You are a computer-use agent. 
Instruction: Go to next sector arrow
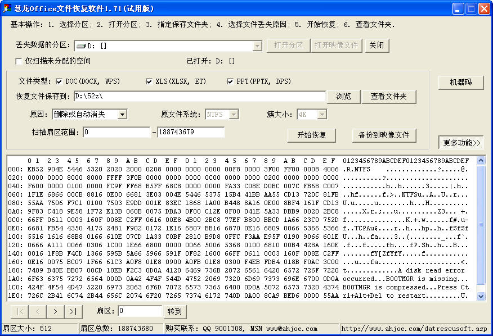tap(55, 311)
